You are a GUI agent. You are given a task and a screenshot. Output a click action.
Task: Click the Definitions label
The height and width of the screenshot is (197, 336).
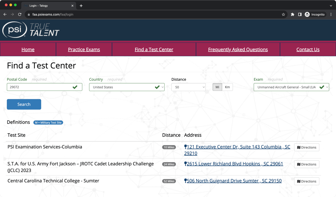(18, 122)
